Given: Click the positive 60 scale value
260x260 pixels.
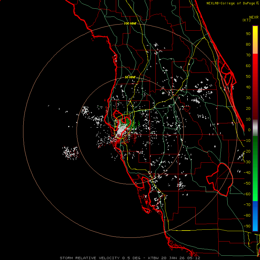Looking at the screenshot, I should [x=248, y=66].
